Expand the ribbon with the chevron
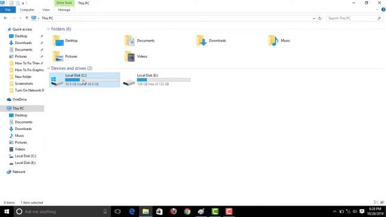Screen dimensions: 386x217 pos(377,10)
